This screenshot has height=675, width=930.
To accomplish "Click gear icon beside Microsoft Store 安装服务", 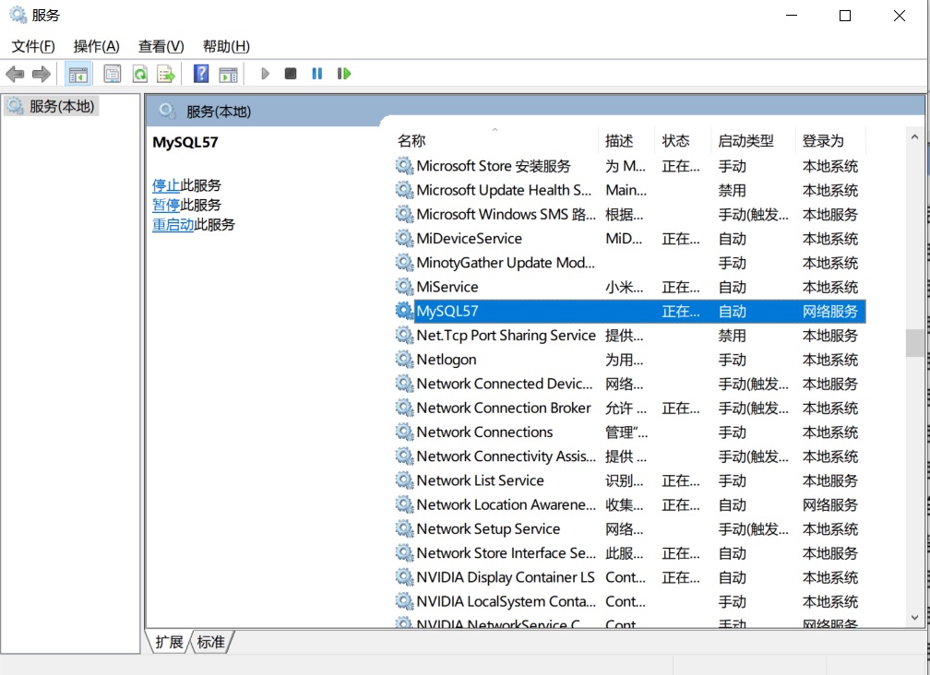I will click(x=404, y=165).
